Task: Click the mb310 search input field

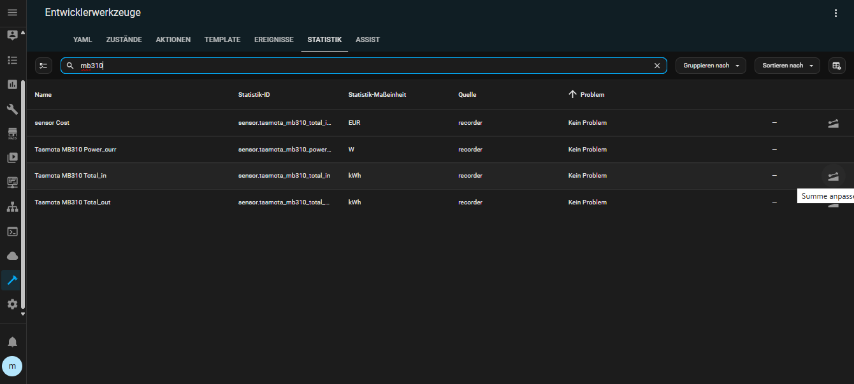Action: click(x=363, y=66)
